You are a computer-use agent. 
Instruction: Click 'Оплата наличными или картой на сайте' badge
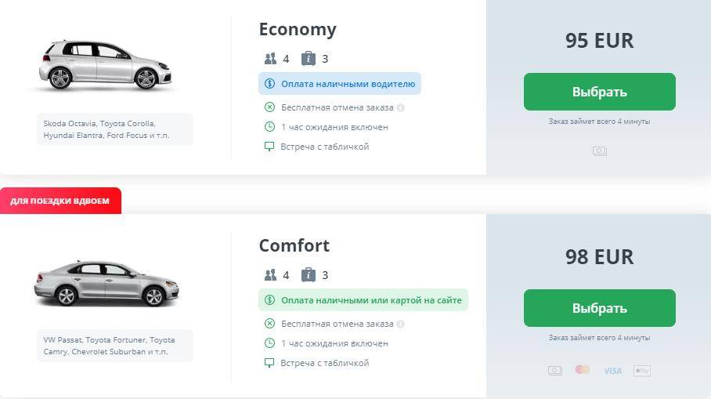coord(363,300)
